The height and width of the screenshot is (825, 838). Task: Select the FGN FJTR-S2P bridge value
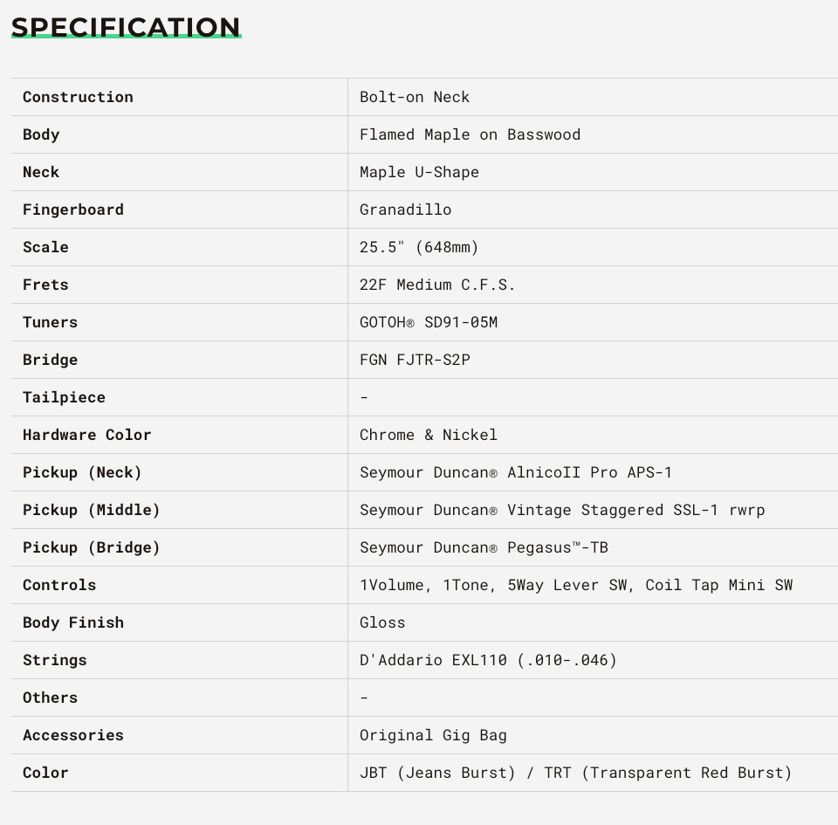point(415,360)
